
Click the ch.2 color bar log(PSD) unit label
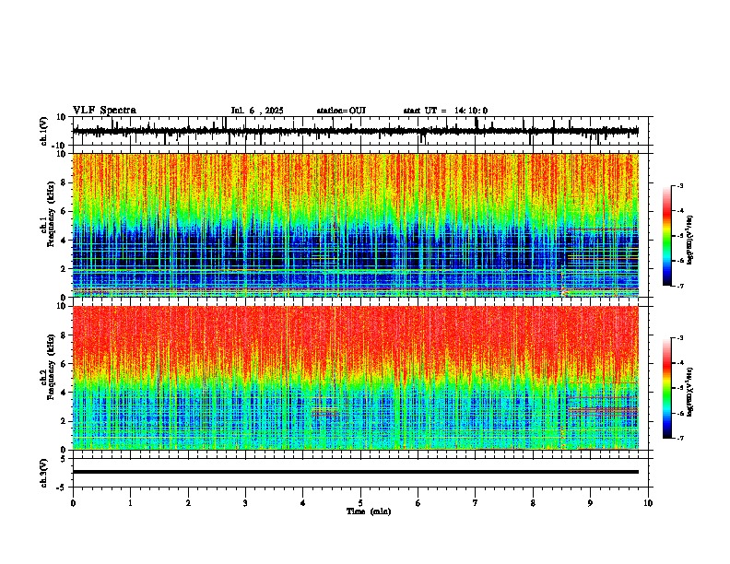[690, 393]
